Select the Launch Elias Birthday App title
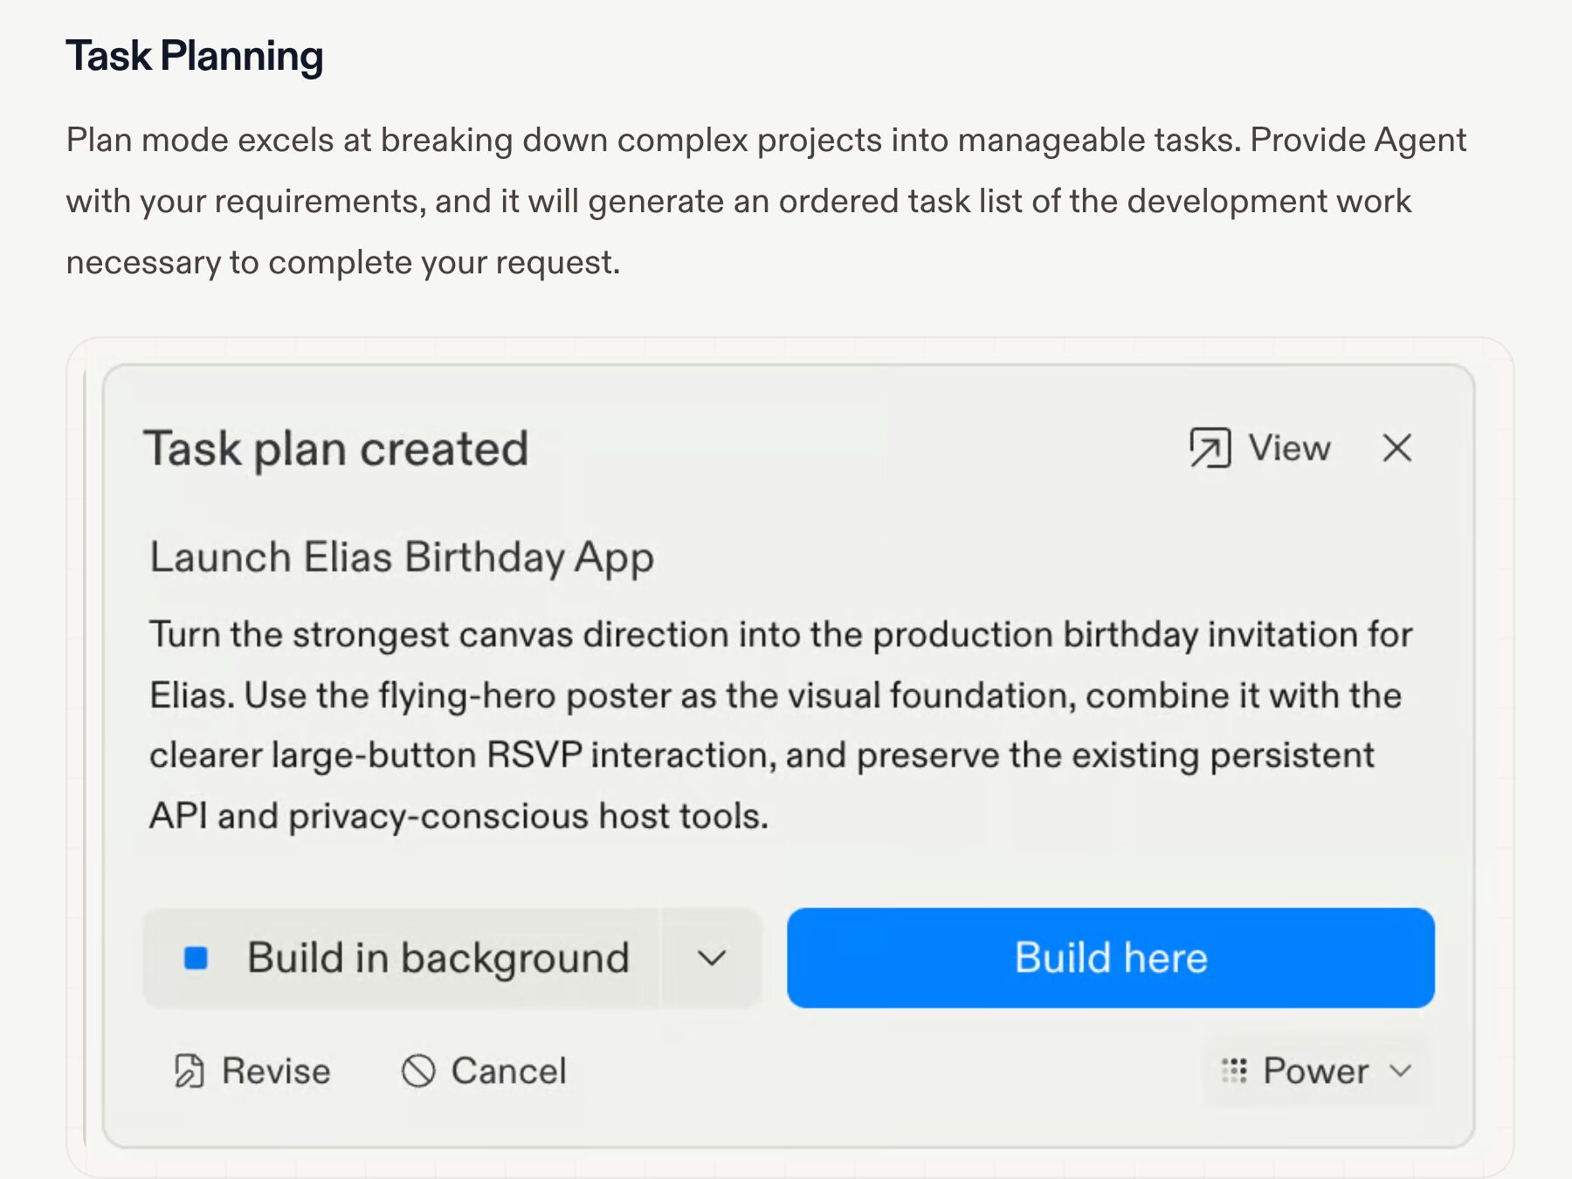The height and width of the screenshot is (1179, 1572). coord(402,557)
